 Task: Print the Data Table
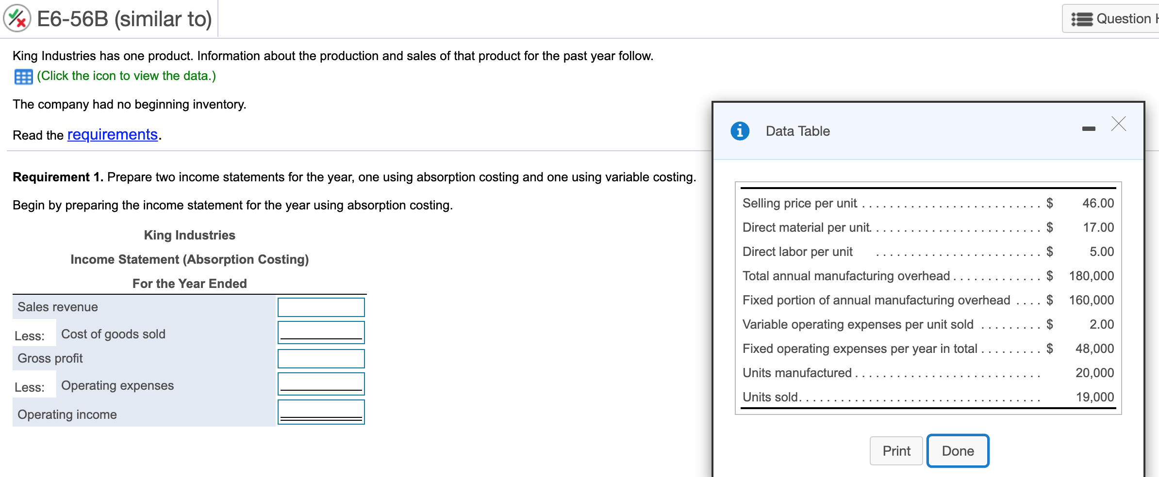point(896,450)
